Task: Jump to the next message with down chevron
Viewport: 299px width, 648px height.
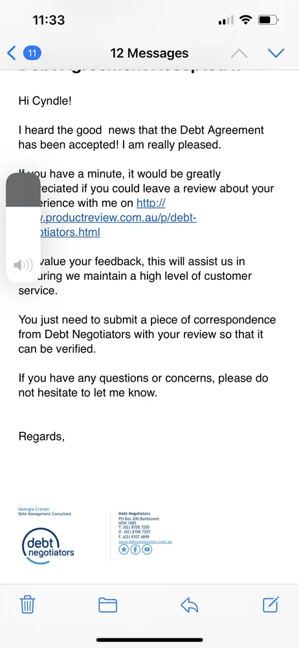Action: 276,53
